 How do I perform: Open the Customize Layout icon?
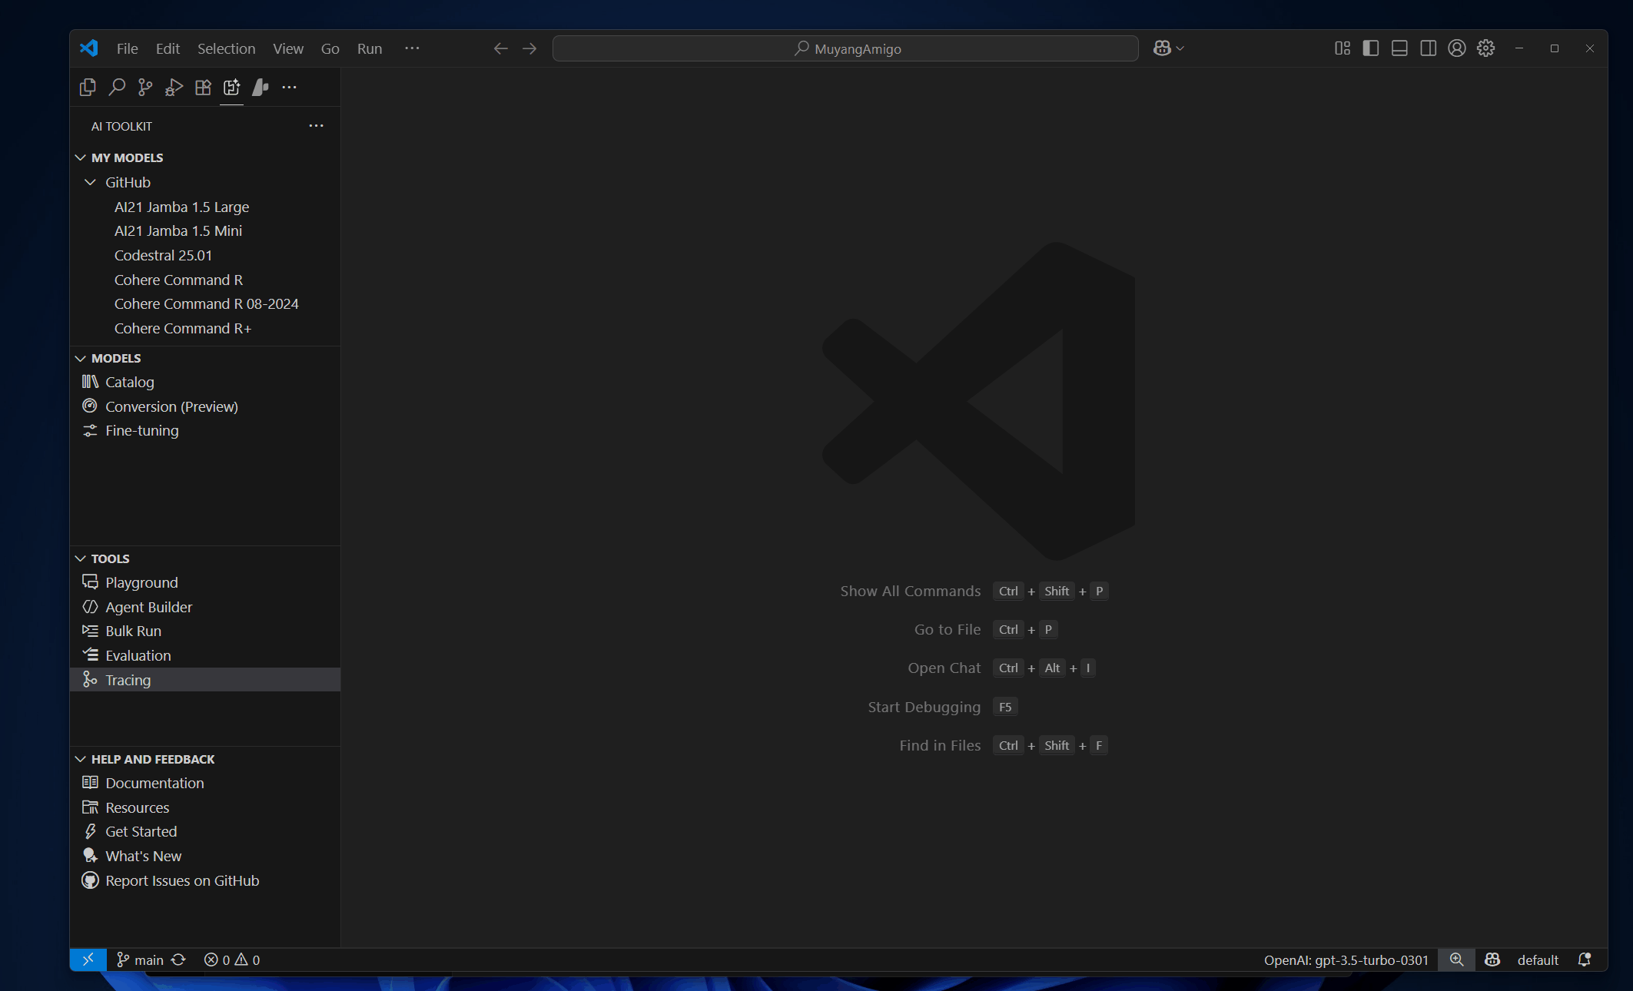(x=1343, y=48)
